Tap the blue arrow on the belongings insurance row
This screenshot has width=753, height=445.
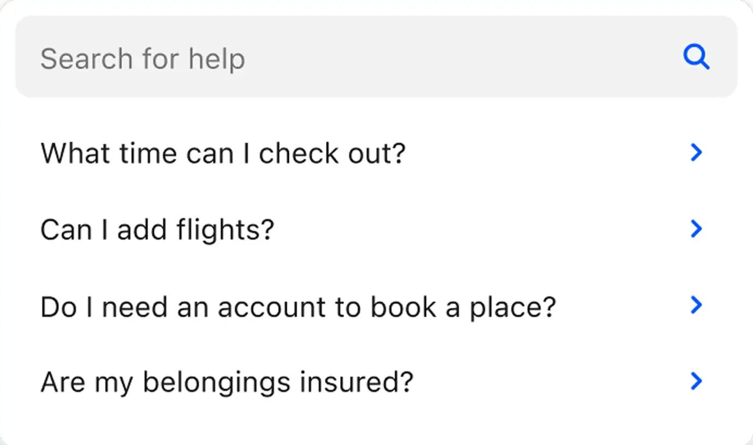point(696,381)
